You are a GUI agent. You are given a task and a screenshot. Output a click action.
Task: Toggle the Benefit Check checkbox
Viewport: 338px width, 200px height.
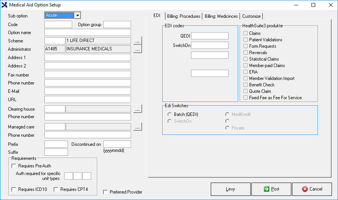point(246,85)
